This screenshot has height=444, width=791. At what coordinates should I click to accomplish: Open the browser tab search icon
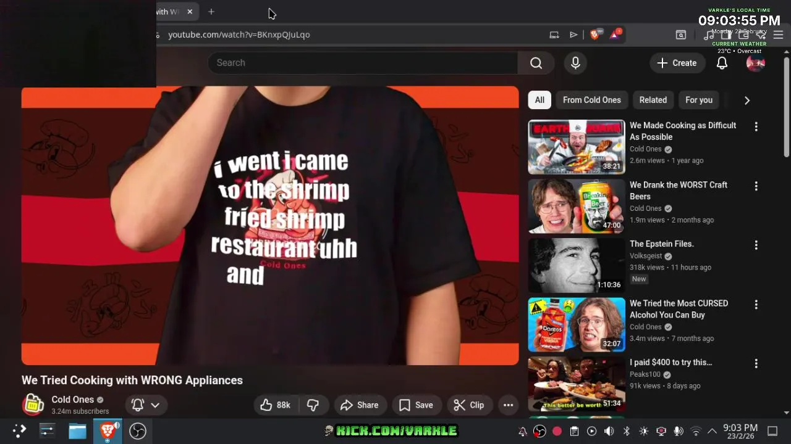(681, 35)
